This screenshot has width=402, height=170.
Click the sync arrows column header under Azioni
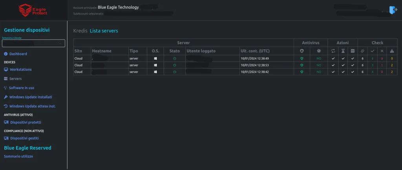click(333, 51)
